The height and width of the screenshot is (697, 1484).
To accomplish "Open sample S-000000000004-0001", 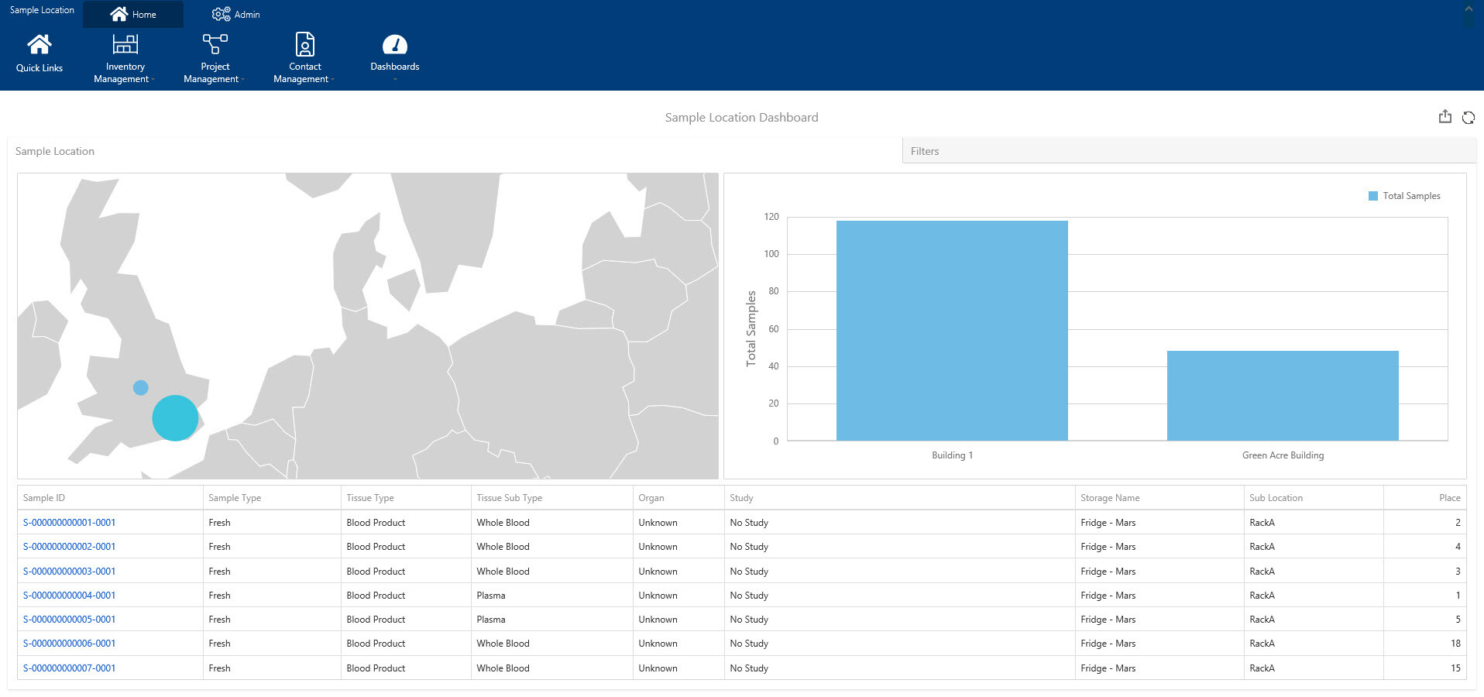I will pyautogui.click(x=69, y=595).
